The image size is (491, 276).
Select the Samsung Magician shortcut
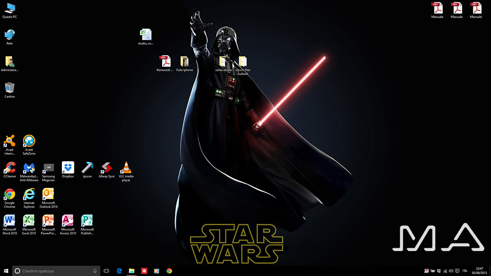tap(48, 172)
